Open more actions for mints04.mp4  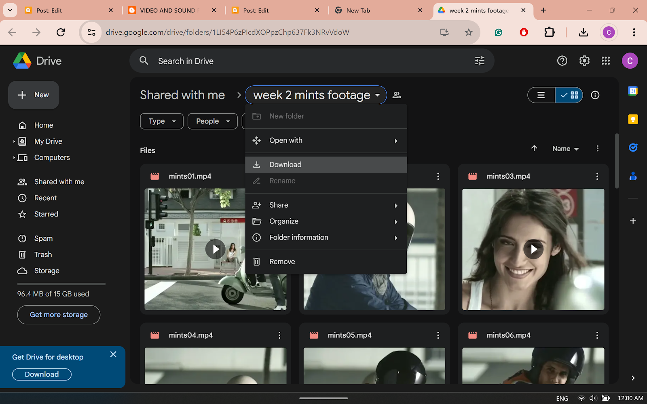(x=279, y=335)
